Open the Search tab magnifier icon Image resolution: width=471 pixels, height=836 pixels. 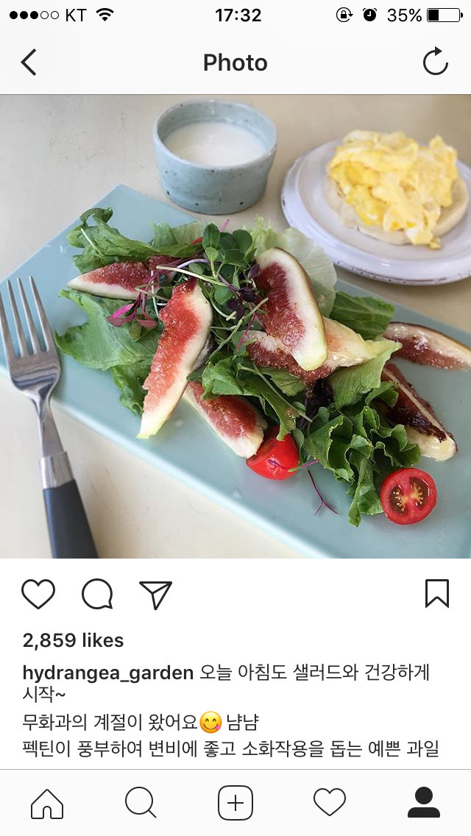141,803
